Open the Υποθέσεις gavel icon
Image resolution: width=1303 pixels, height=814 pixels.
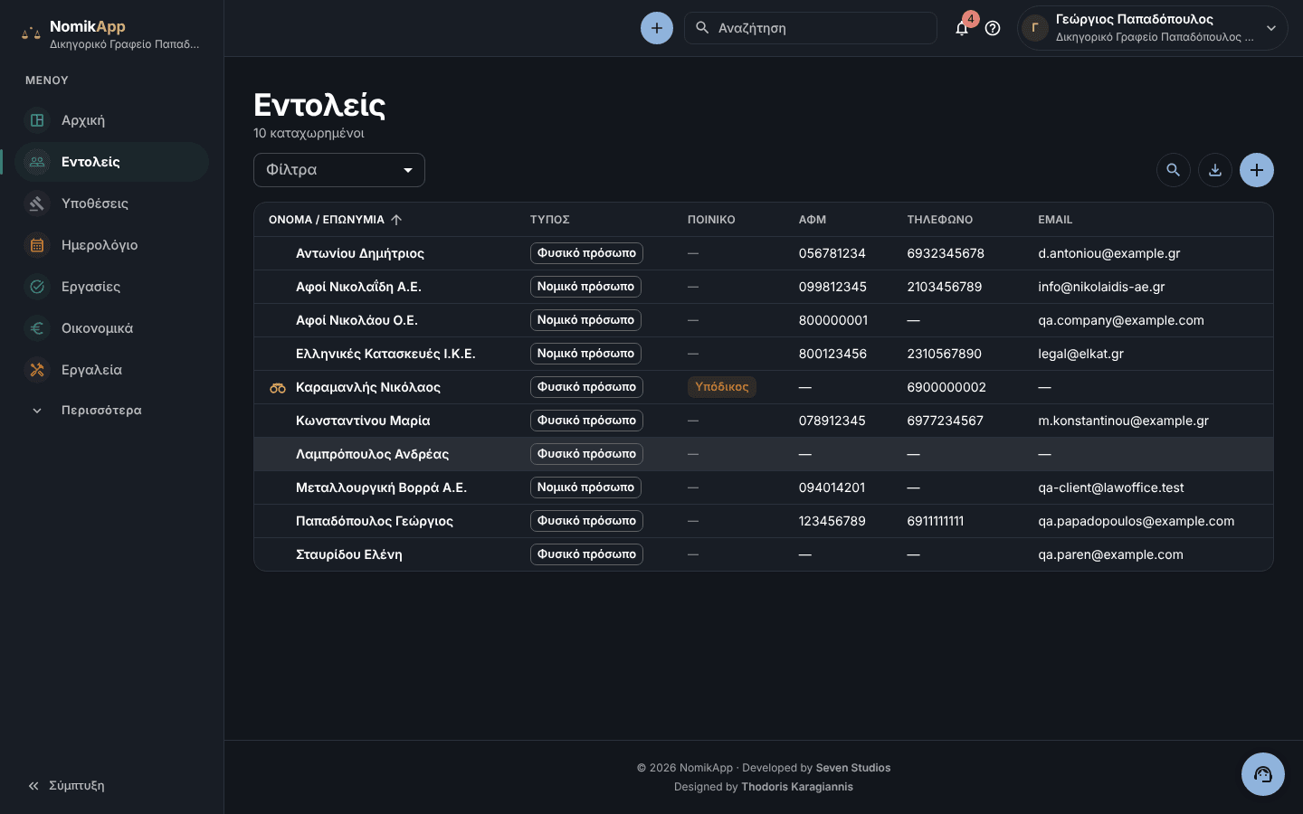[x=37, y=203]
